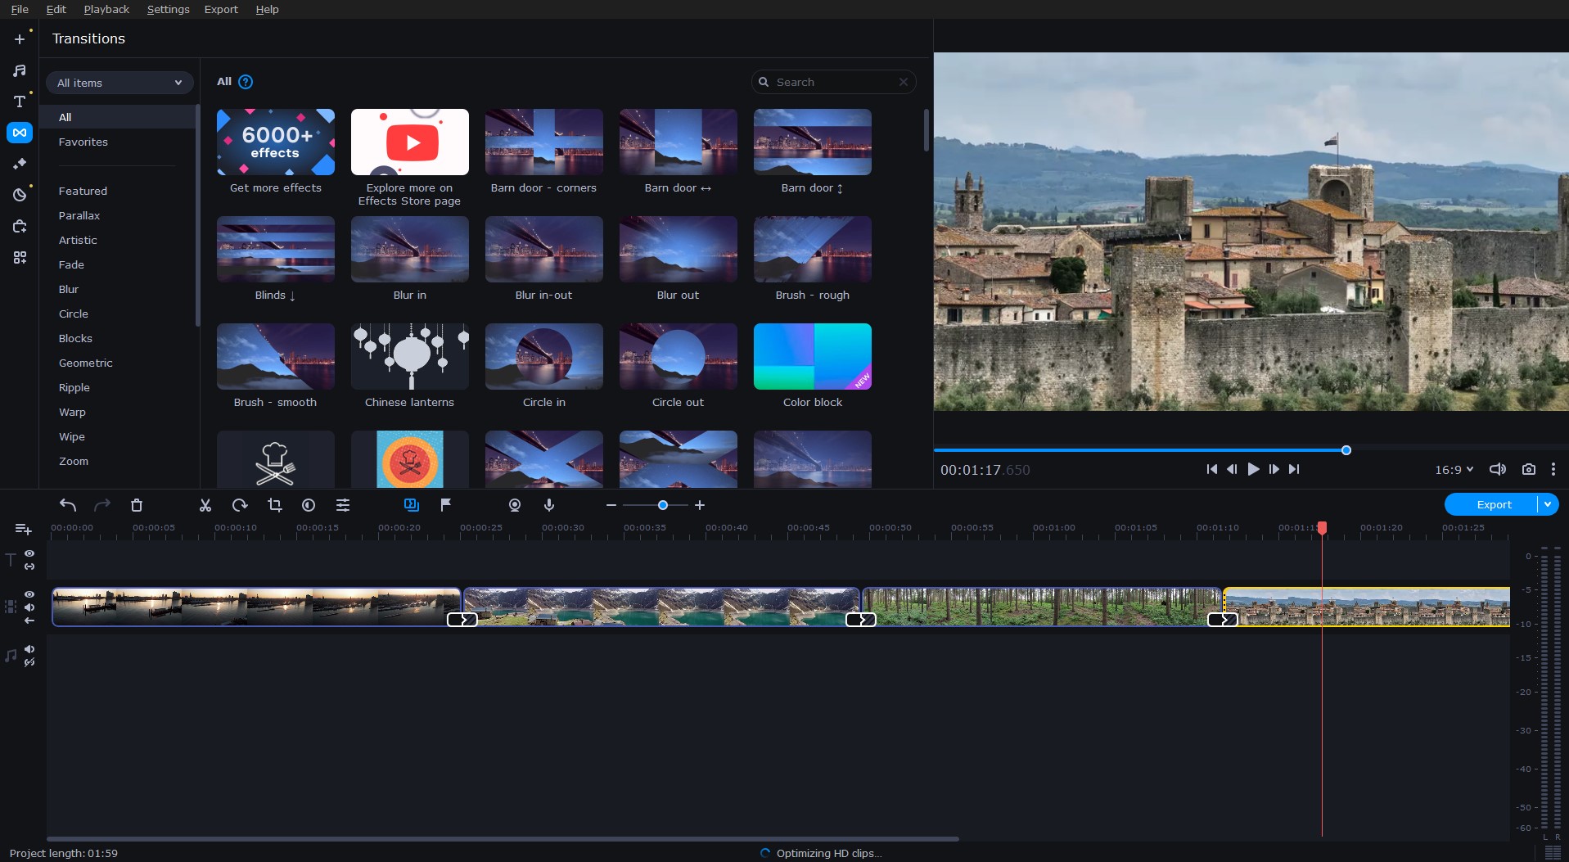Select the Fade transitions category
The height and width of the screenshot is (862, 1569).
71,264
